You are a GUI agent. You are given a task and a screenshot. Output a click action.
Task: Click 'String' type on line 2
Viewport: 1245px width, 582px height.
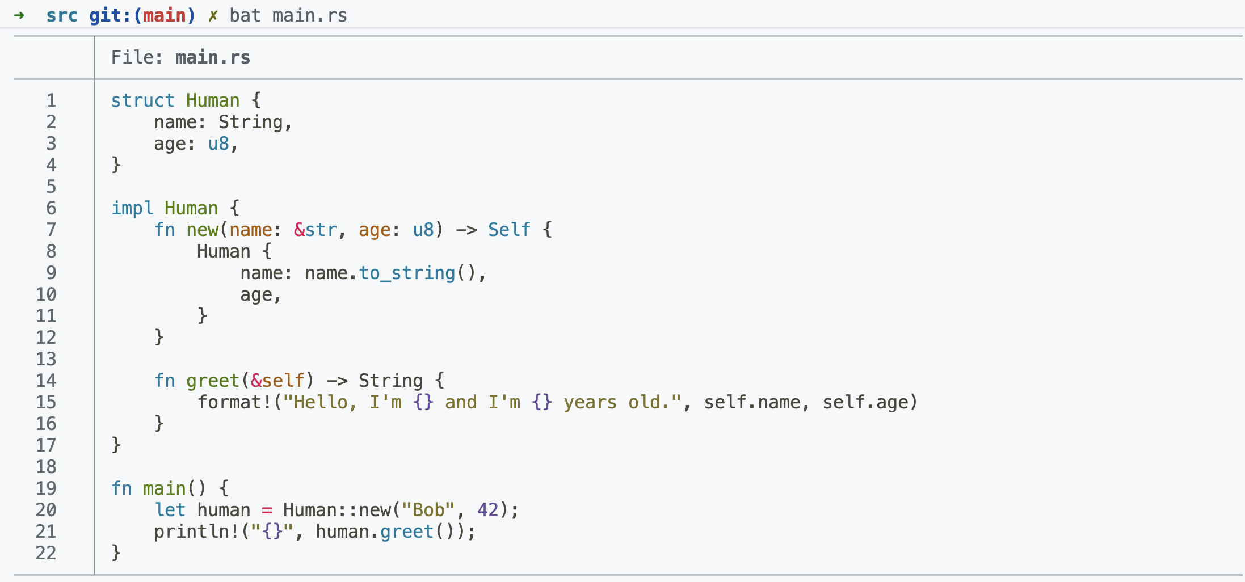pos(251,123)
